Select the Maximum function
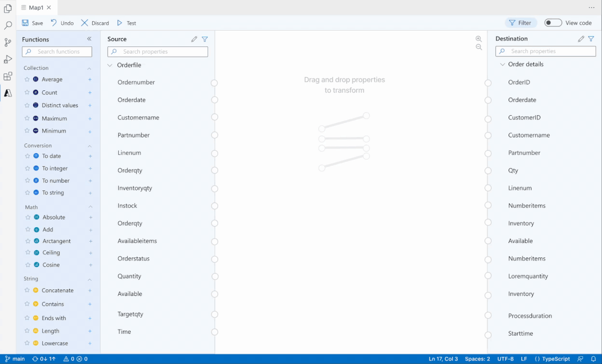602x364 pixels. (54, 118)
